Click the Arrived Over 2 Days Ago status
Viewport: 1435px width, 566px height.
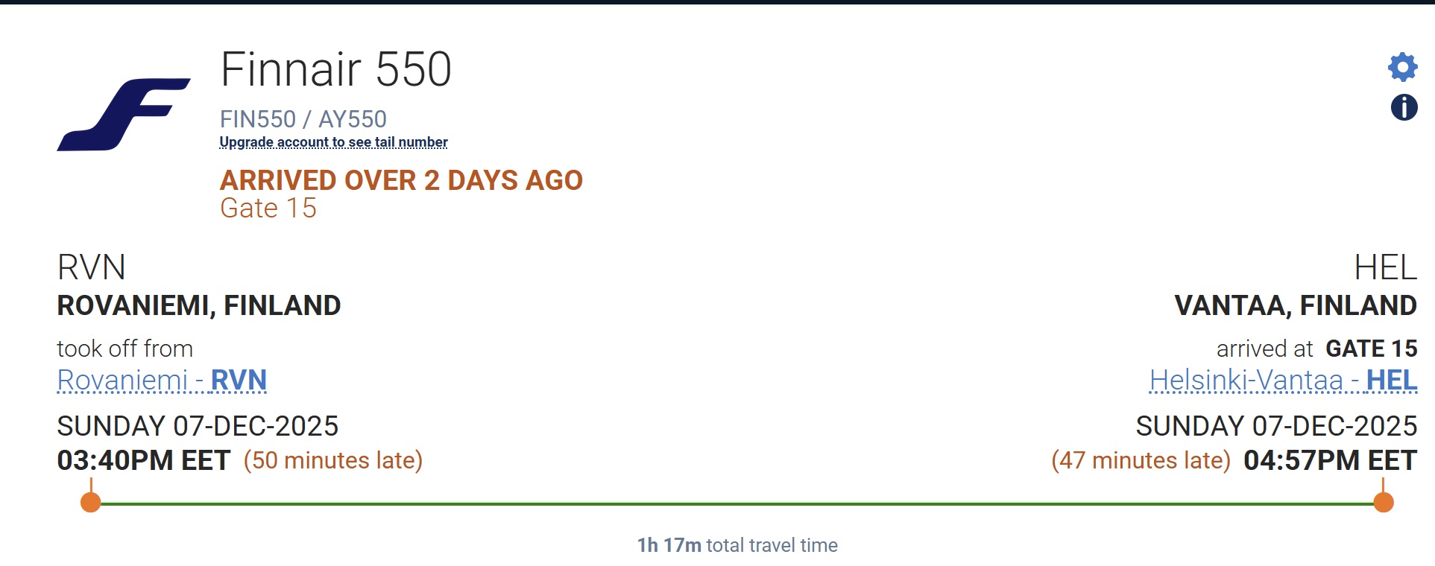(x=401, y=180)
